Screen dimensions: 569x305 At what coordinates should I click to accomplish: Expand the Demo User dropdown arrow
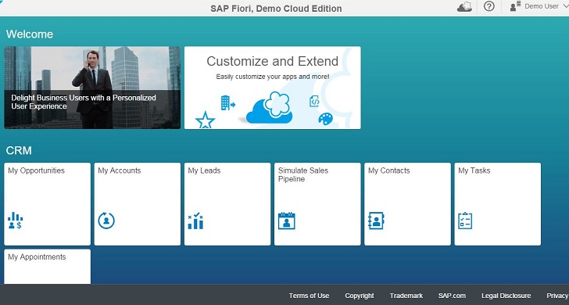click(565, 5)
